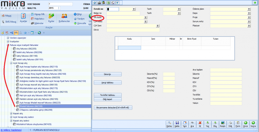
Task: Expand the Verilen siparişler tree node
Action: (x=8, y=38)
